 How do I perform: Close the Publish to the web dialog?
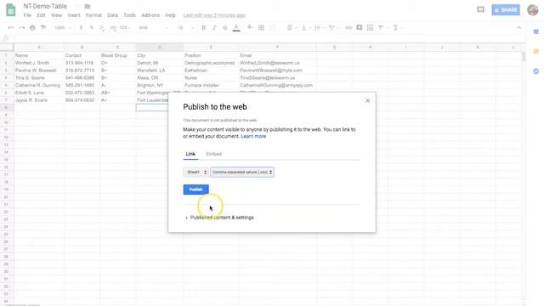[x=368, y=100]
